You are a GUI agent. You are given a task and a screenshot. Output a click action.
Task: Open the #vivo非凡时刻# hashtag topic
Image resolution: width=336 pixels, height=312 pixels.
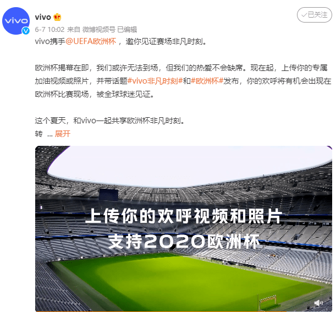coord(155,81)
